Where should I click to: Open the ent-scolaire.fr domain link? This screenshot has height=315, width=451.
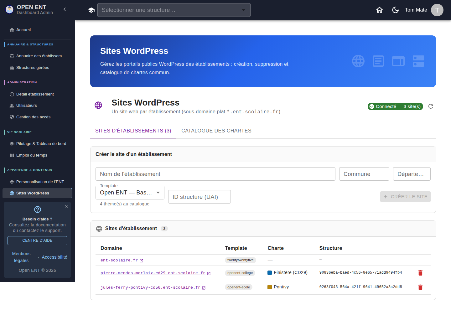coord(119,260)
